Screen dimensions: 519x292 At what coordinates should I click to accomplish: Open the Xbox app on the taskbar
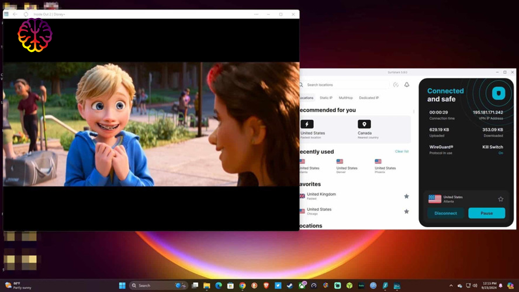302,286
